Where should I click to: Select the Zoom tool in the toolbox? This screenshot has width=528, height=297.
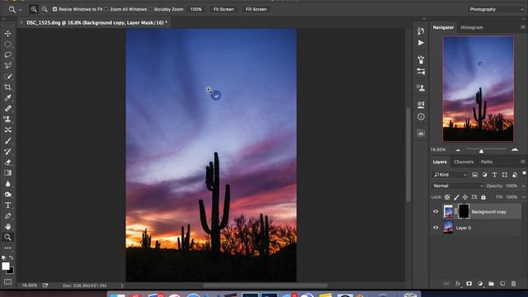pyautogui.click(x=7, y=238)
